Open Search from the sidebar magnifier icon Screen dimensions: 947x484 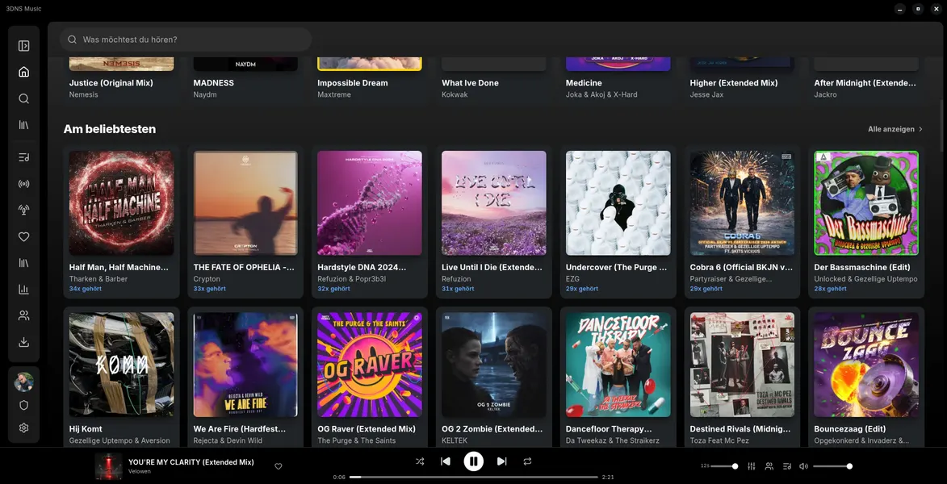click(x=23, y=98)
